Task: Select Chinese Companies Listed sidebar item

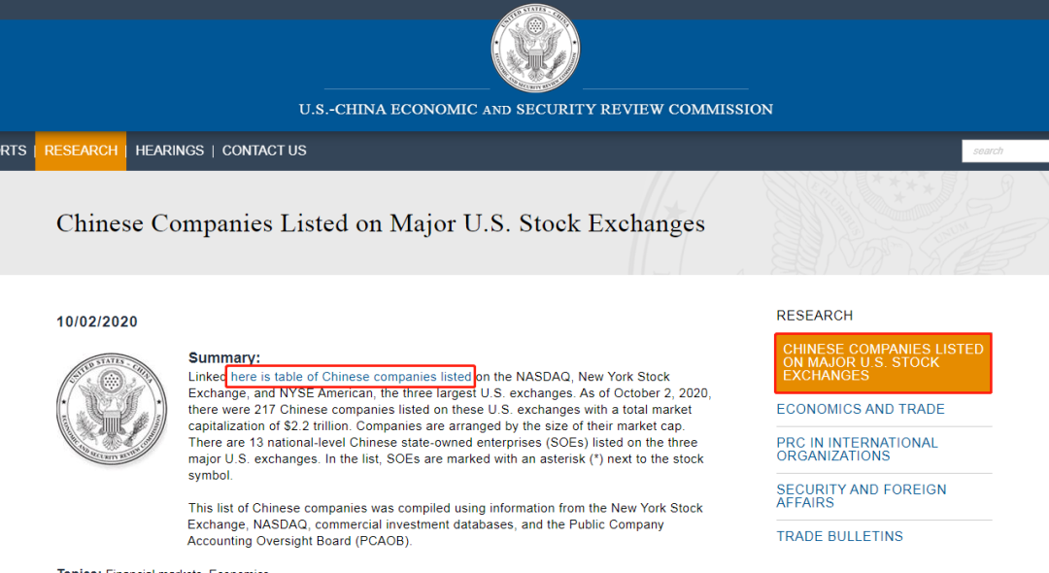Action: click(883, 362)
